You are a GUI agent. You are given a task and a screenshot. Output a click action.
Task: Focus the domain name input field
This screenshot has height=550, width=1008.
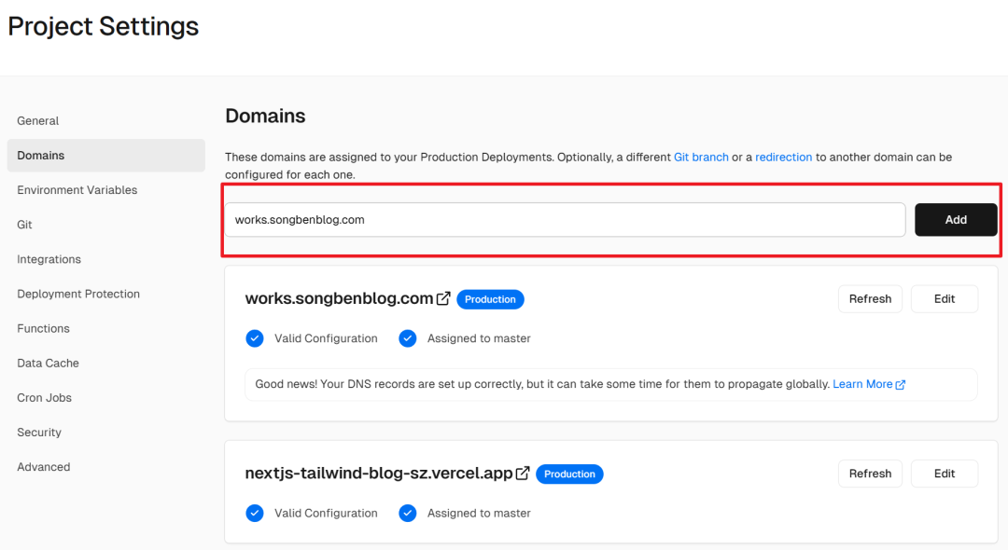point(565,220)
